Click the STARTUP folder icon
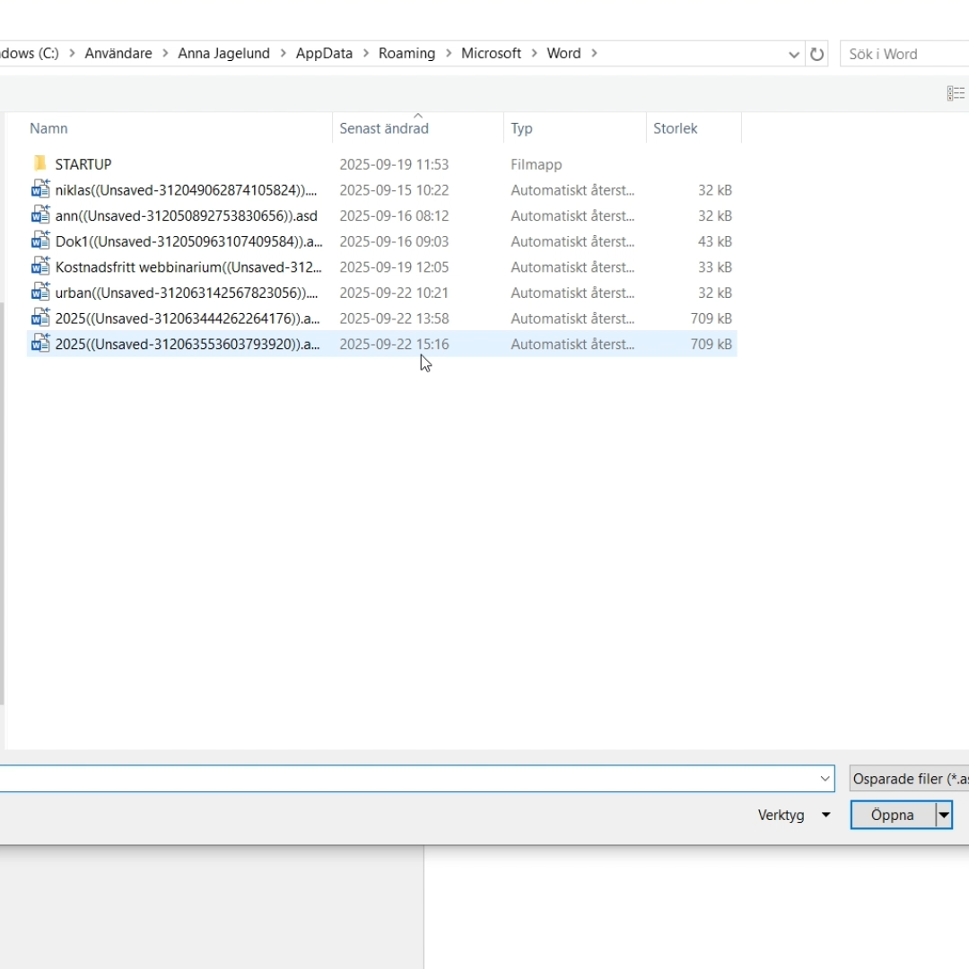 tap(39, 164)
